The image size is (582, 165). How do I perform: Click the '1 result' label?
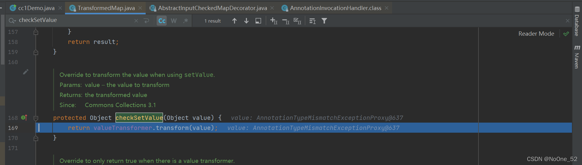pyautogui.click(x=213, y=21)
